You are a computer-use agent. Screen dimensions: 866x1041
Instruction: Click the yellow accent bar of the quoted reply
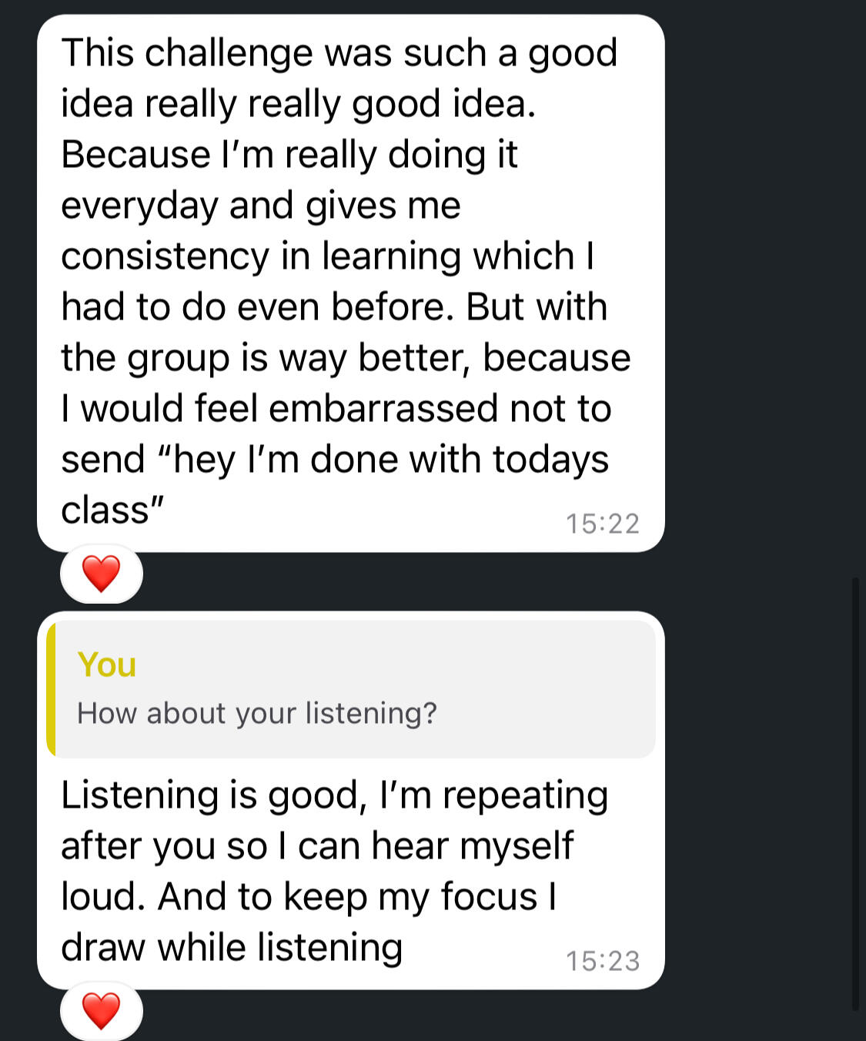(51, 689)
